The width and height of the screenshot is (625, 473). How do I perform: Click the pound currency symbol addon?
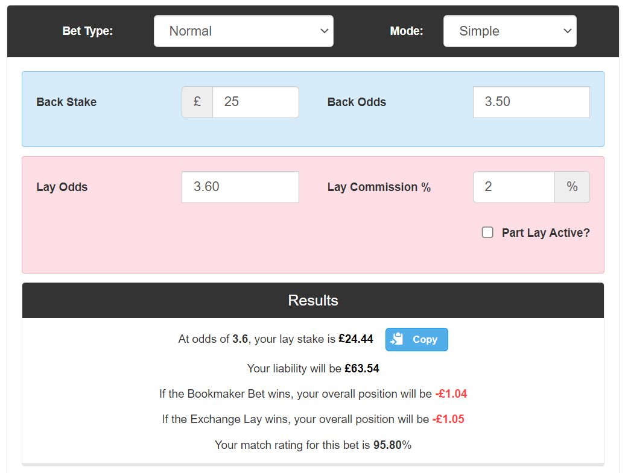(197, 102)
